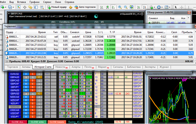Tile chart windows via toolbar icon
The width and height of the screenshot is (196, 124).
coord(131,7)
